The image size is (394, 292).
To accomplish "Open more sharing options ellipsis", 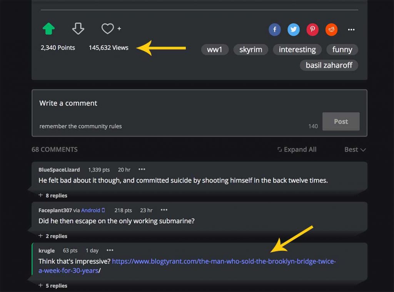I will (x=351, y=30).
